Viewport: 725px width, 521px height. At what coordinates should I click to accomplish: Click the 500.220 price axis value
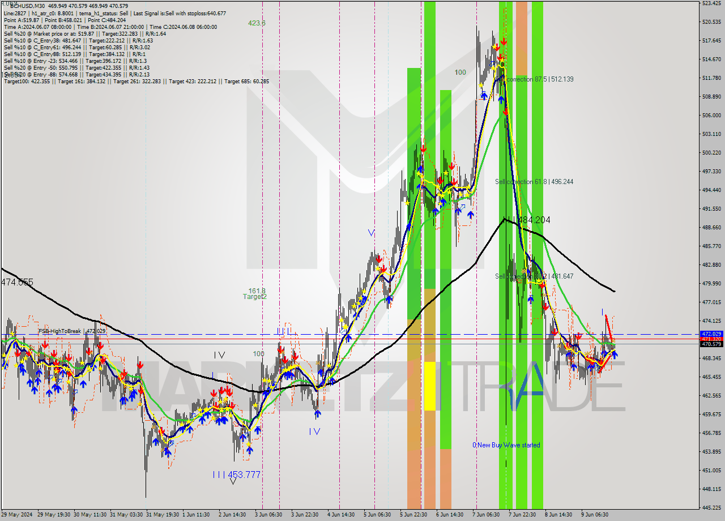pyautogui.click(x=711, y=153)
